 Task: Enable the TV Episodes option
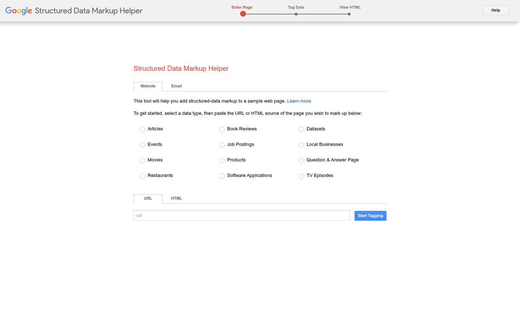pos(301,176)
